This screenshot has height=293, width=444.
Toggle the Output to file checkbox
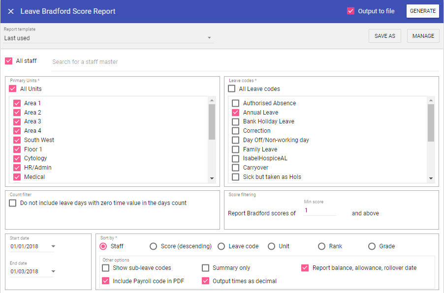pyautogui.click(x=351, y=11)
